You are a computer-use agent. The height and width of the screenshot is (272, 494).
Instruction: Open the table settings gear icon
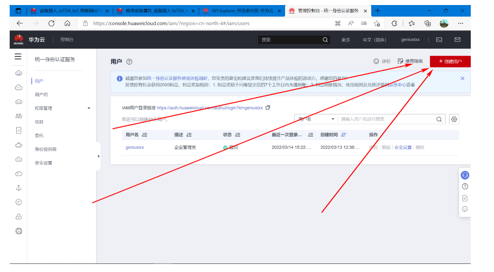coord(454,119)
